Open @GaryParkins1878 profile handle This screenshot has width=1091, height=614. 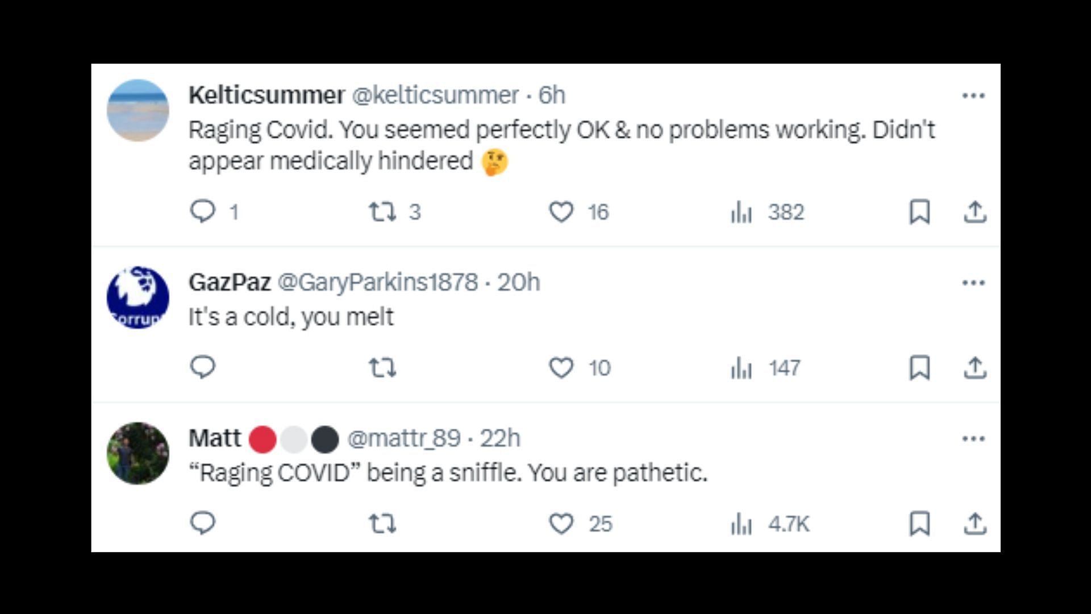[x=378, y=283]
